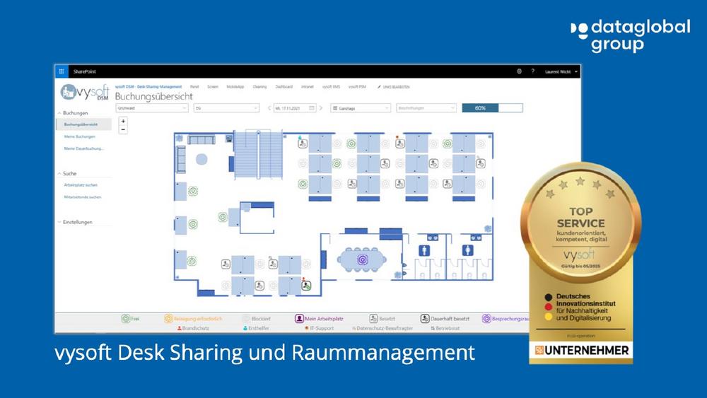Open the Meine Buchungen link
The width and height of the screenshot is (707, 398).
[79, 136]
